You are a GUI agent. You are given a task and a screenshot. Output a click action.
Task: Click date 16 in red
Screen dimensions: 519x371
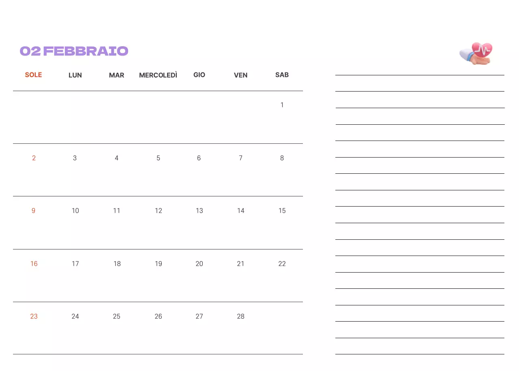pos(34,264)
